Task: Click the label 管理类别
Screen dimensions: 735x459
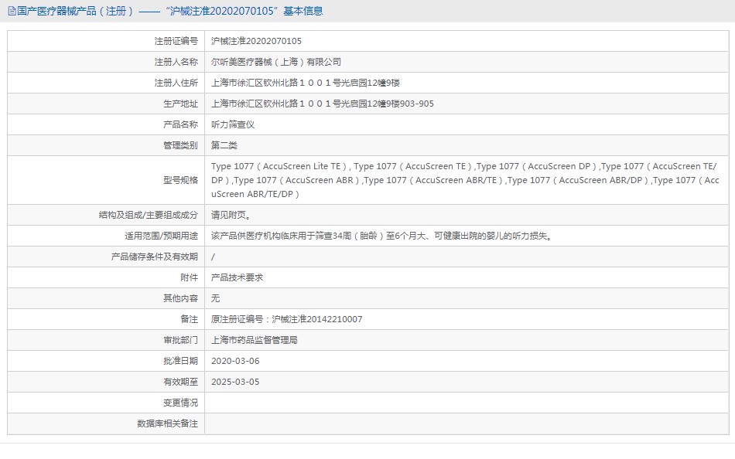Action: pyautogui.click(x=180, y=145)
